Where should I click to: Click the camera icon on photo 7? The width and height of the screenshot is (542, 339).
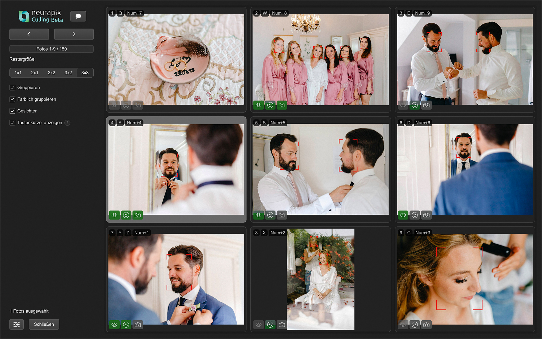pyautogui.click(x=138, y=325)
